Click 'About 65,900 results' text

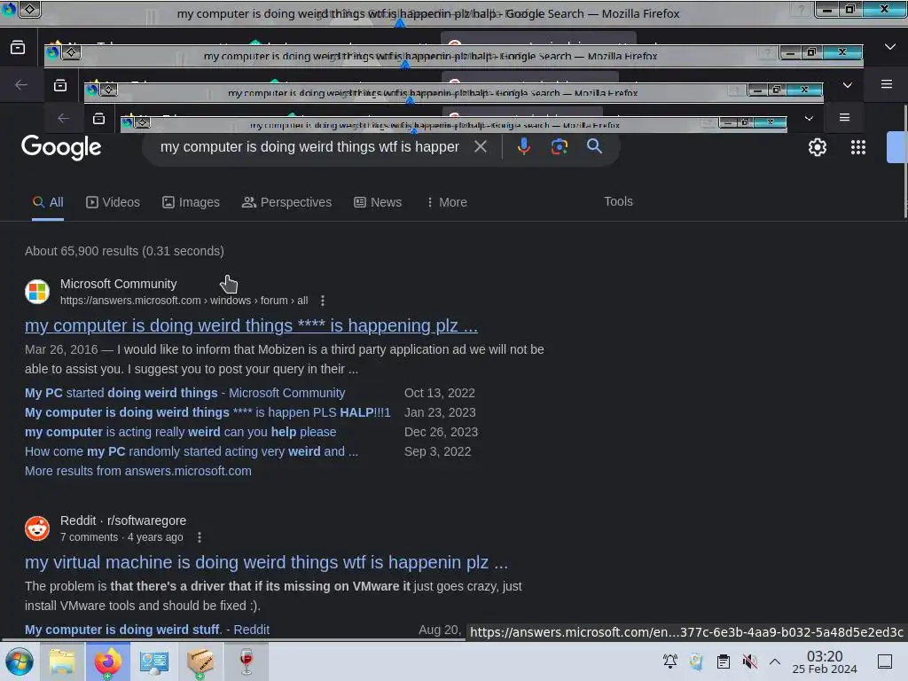[x=124, y=251]
